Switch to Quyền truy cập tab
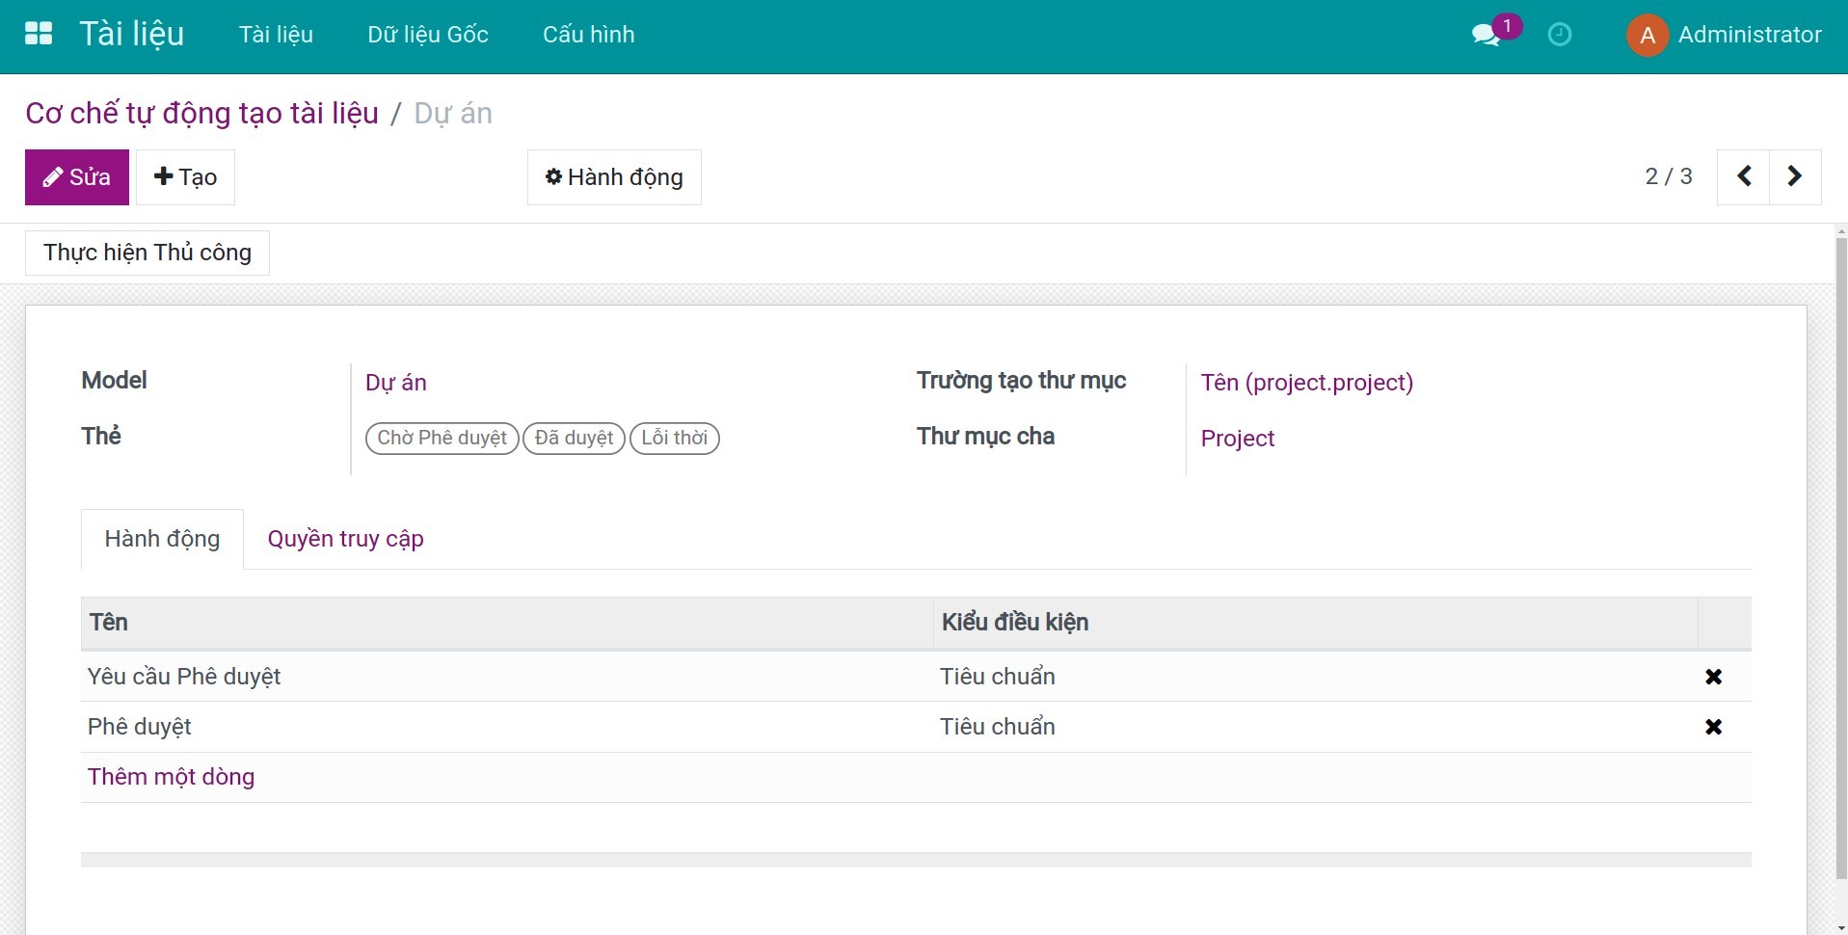 click(x=345, y=539)
